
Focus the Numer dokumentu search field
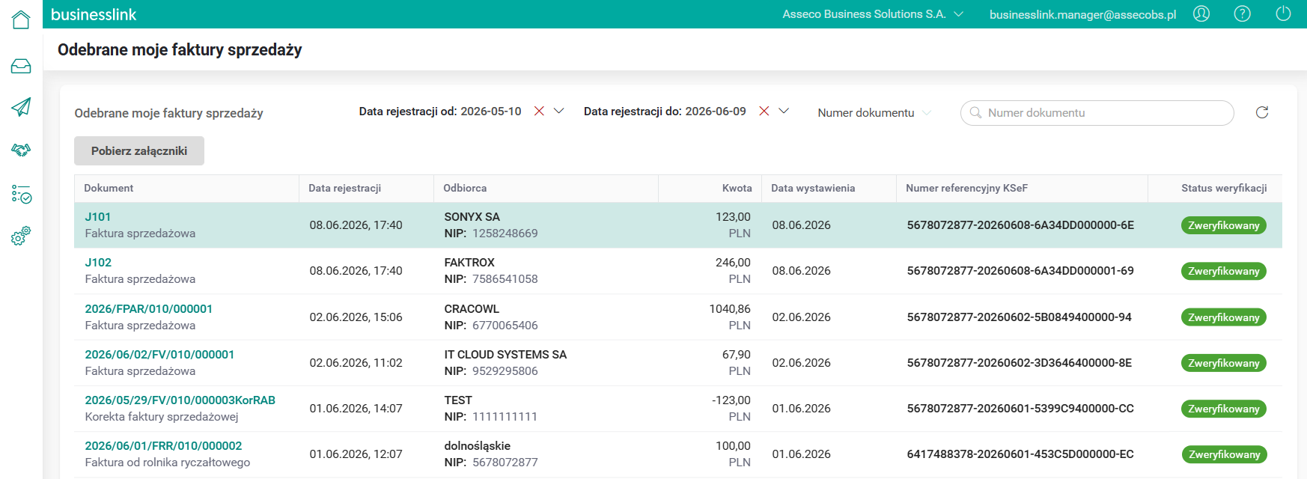(1097, 113)
